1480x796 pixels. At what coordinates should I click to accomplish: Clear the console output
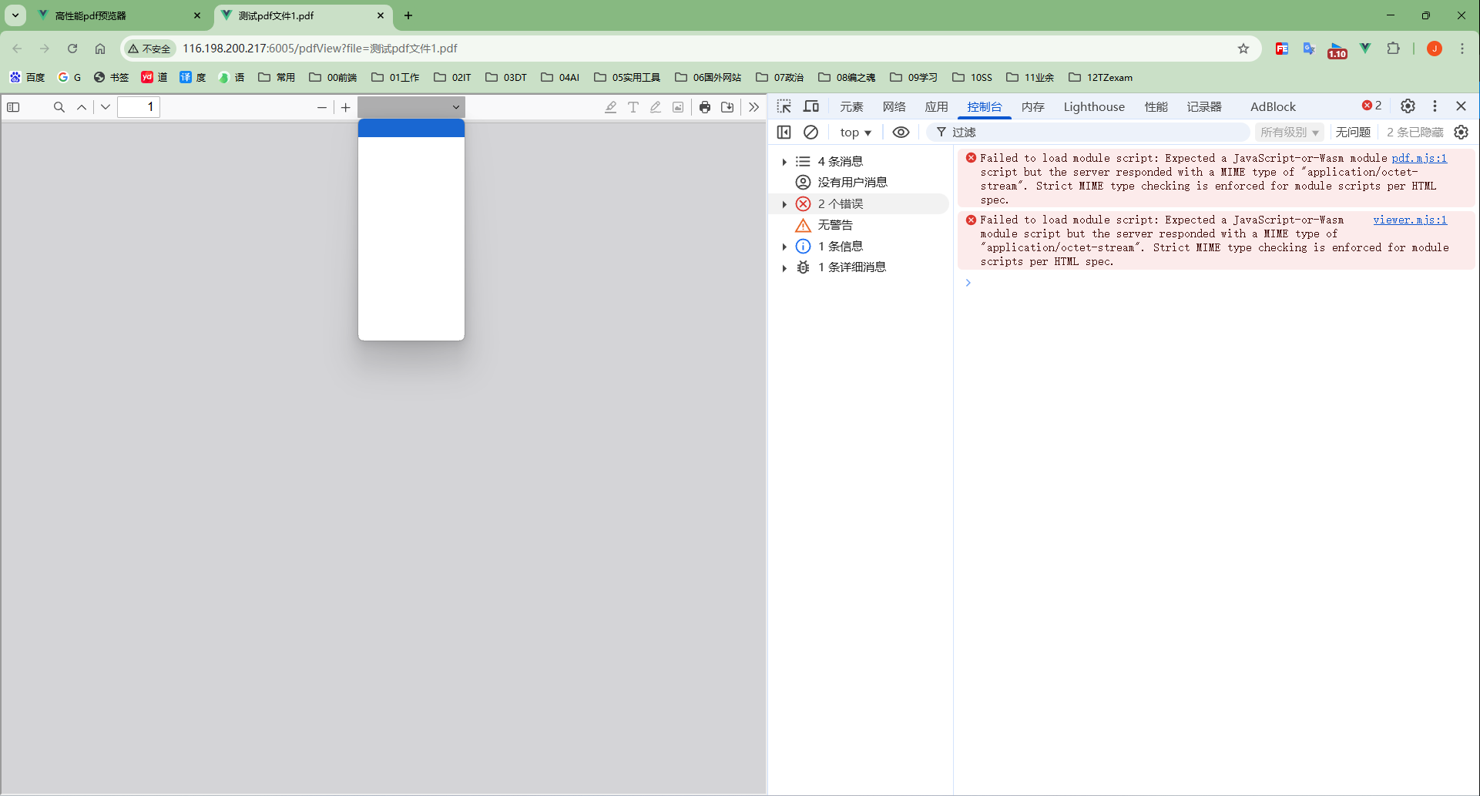(810, 133)
